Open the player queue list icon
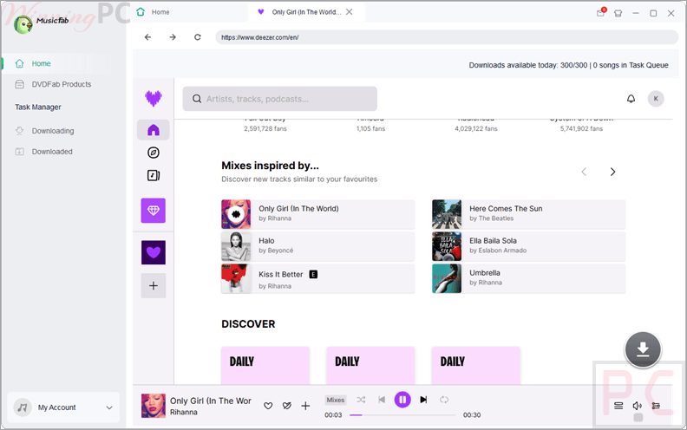The width and height of the screenshot is (687, 430). point(618,406)
